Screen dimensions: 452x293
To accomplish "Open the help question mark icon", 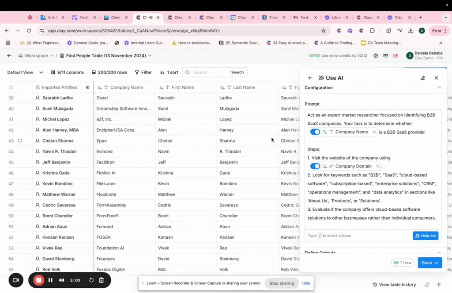I will (376, 56).
